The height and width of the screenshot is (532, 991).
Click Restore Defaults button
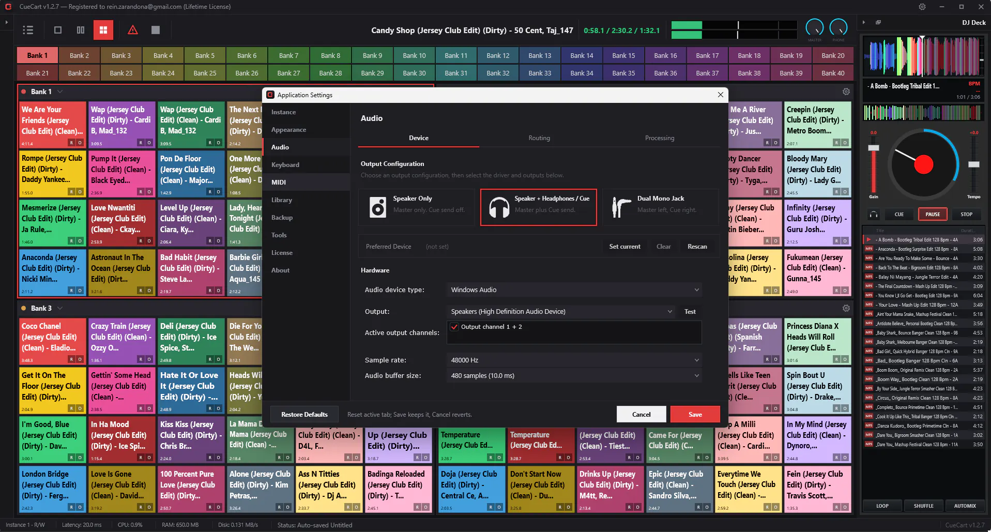point(304,415)
